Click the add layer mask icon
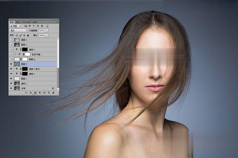This screenshot has height=158, width=238. 35,93
